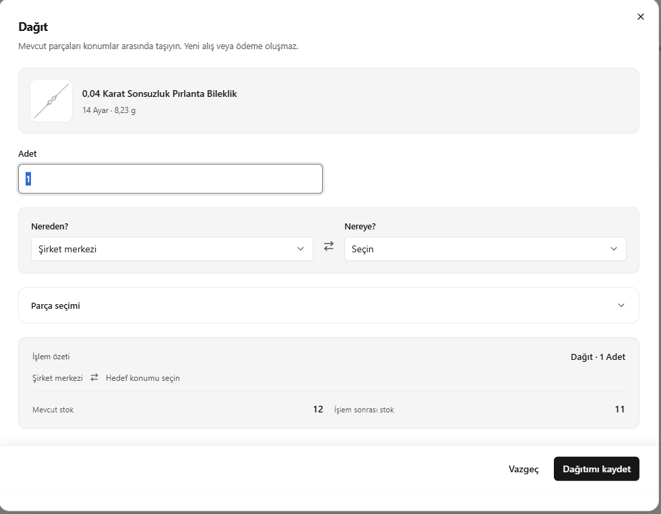Screen dimensions: 661x514
Task: Click Şirket merkezi in the summary
Action: click(x=57, y=378)
